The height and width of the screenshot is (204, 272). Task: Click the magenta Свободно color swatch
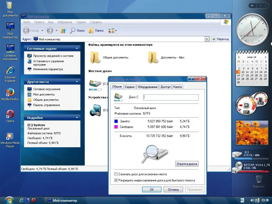coord(116,127)
